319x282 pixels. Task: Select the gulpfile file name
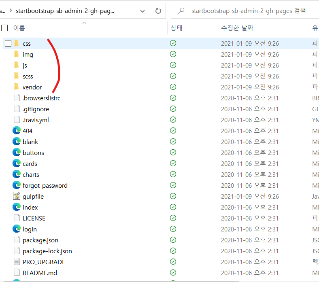click(x=33, y=197)
